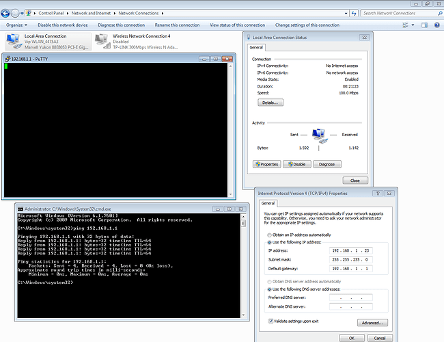Click PuTTY scrollbar up arrow
Screen dimensions: 444x342
coord(231,66)
